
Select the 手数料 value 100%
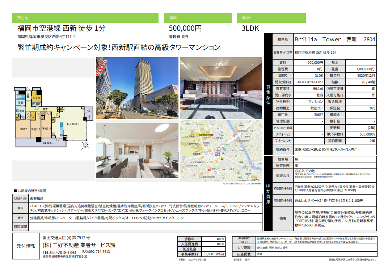pyautogui.click(x=220, y=239)
